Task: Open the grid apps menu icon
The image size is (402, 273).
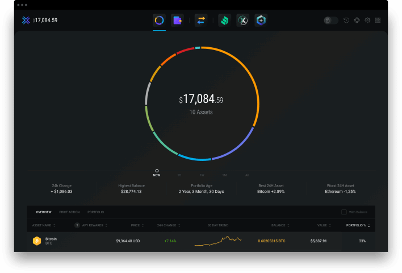Action: [x=378, y=20]
